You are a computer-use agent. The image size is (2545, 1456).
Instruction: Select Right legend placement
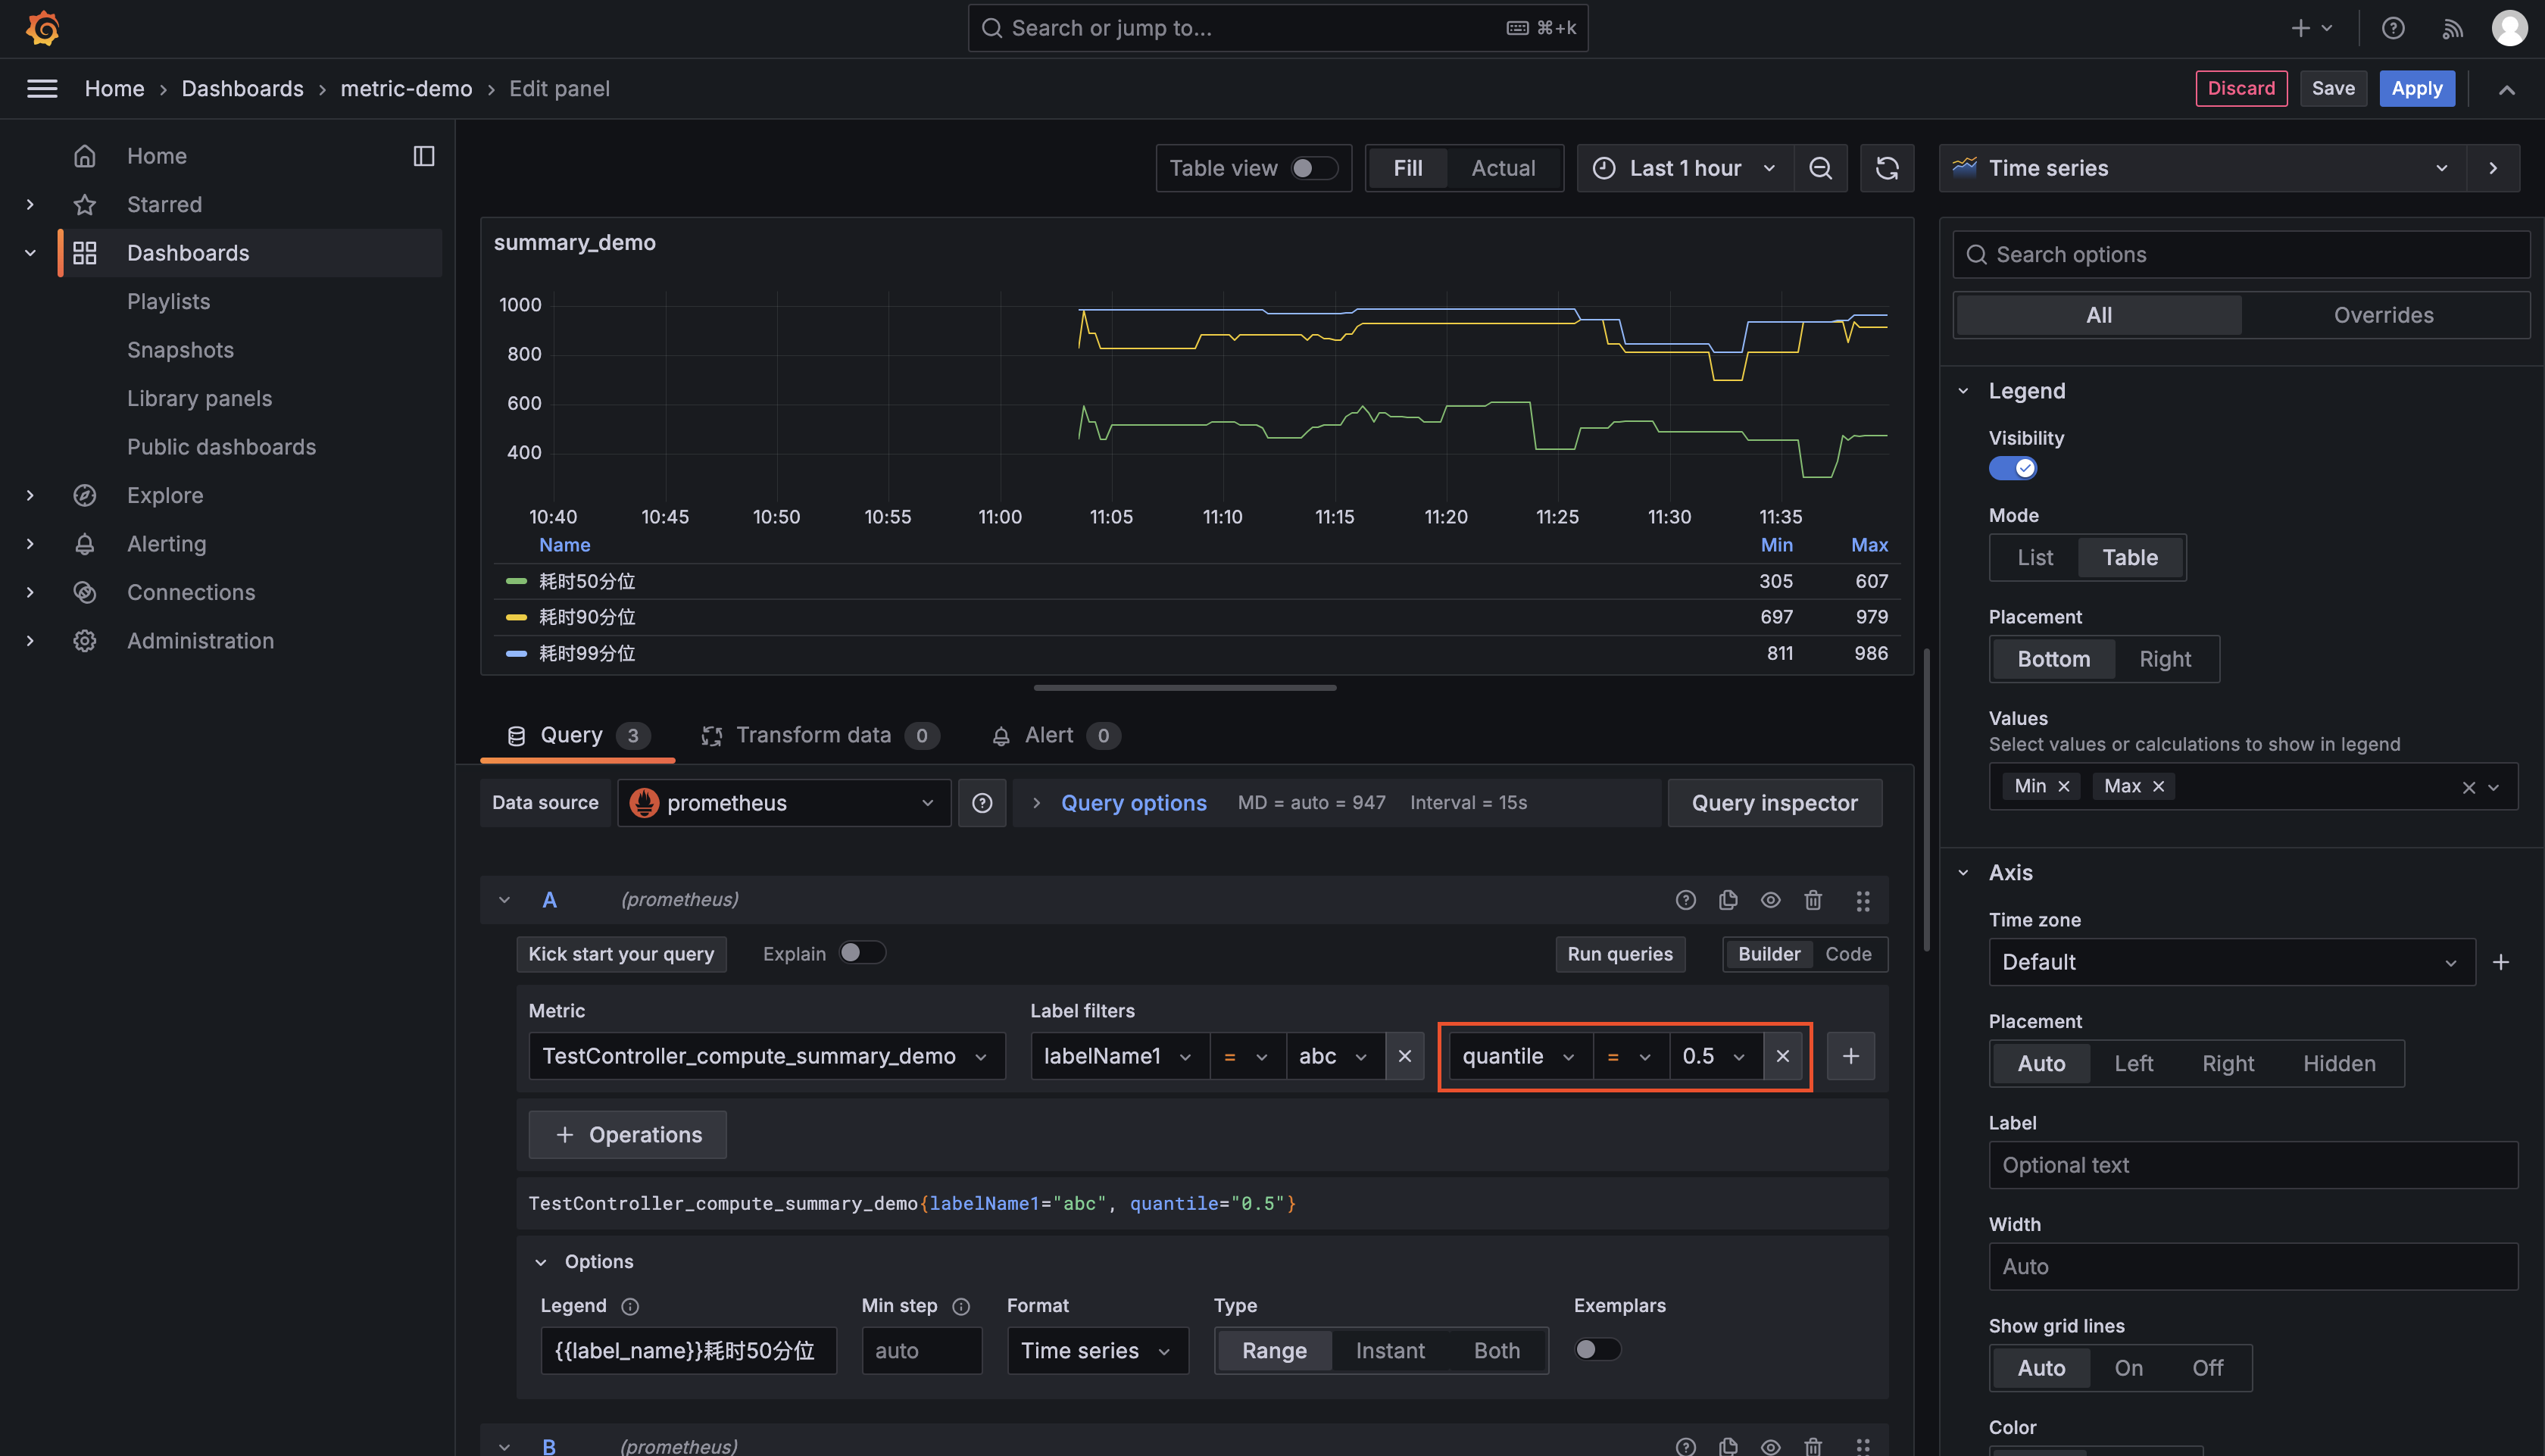tap(2164, 659)
